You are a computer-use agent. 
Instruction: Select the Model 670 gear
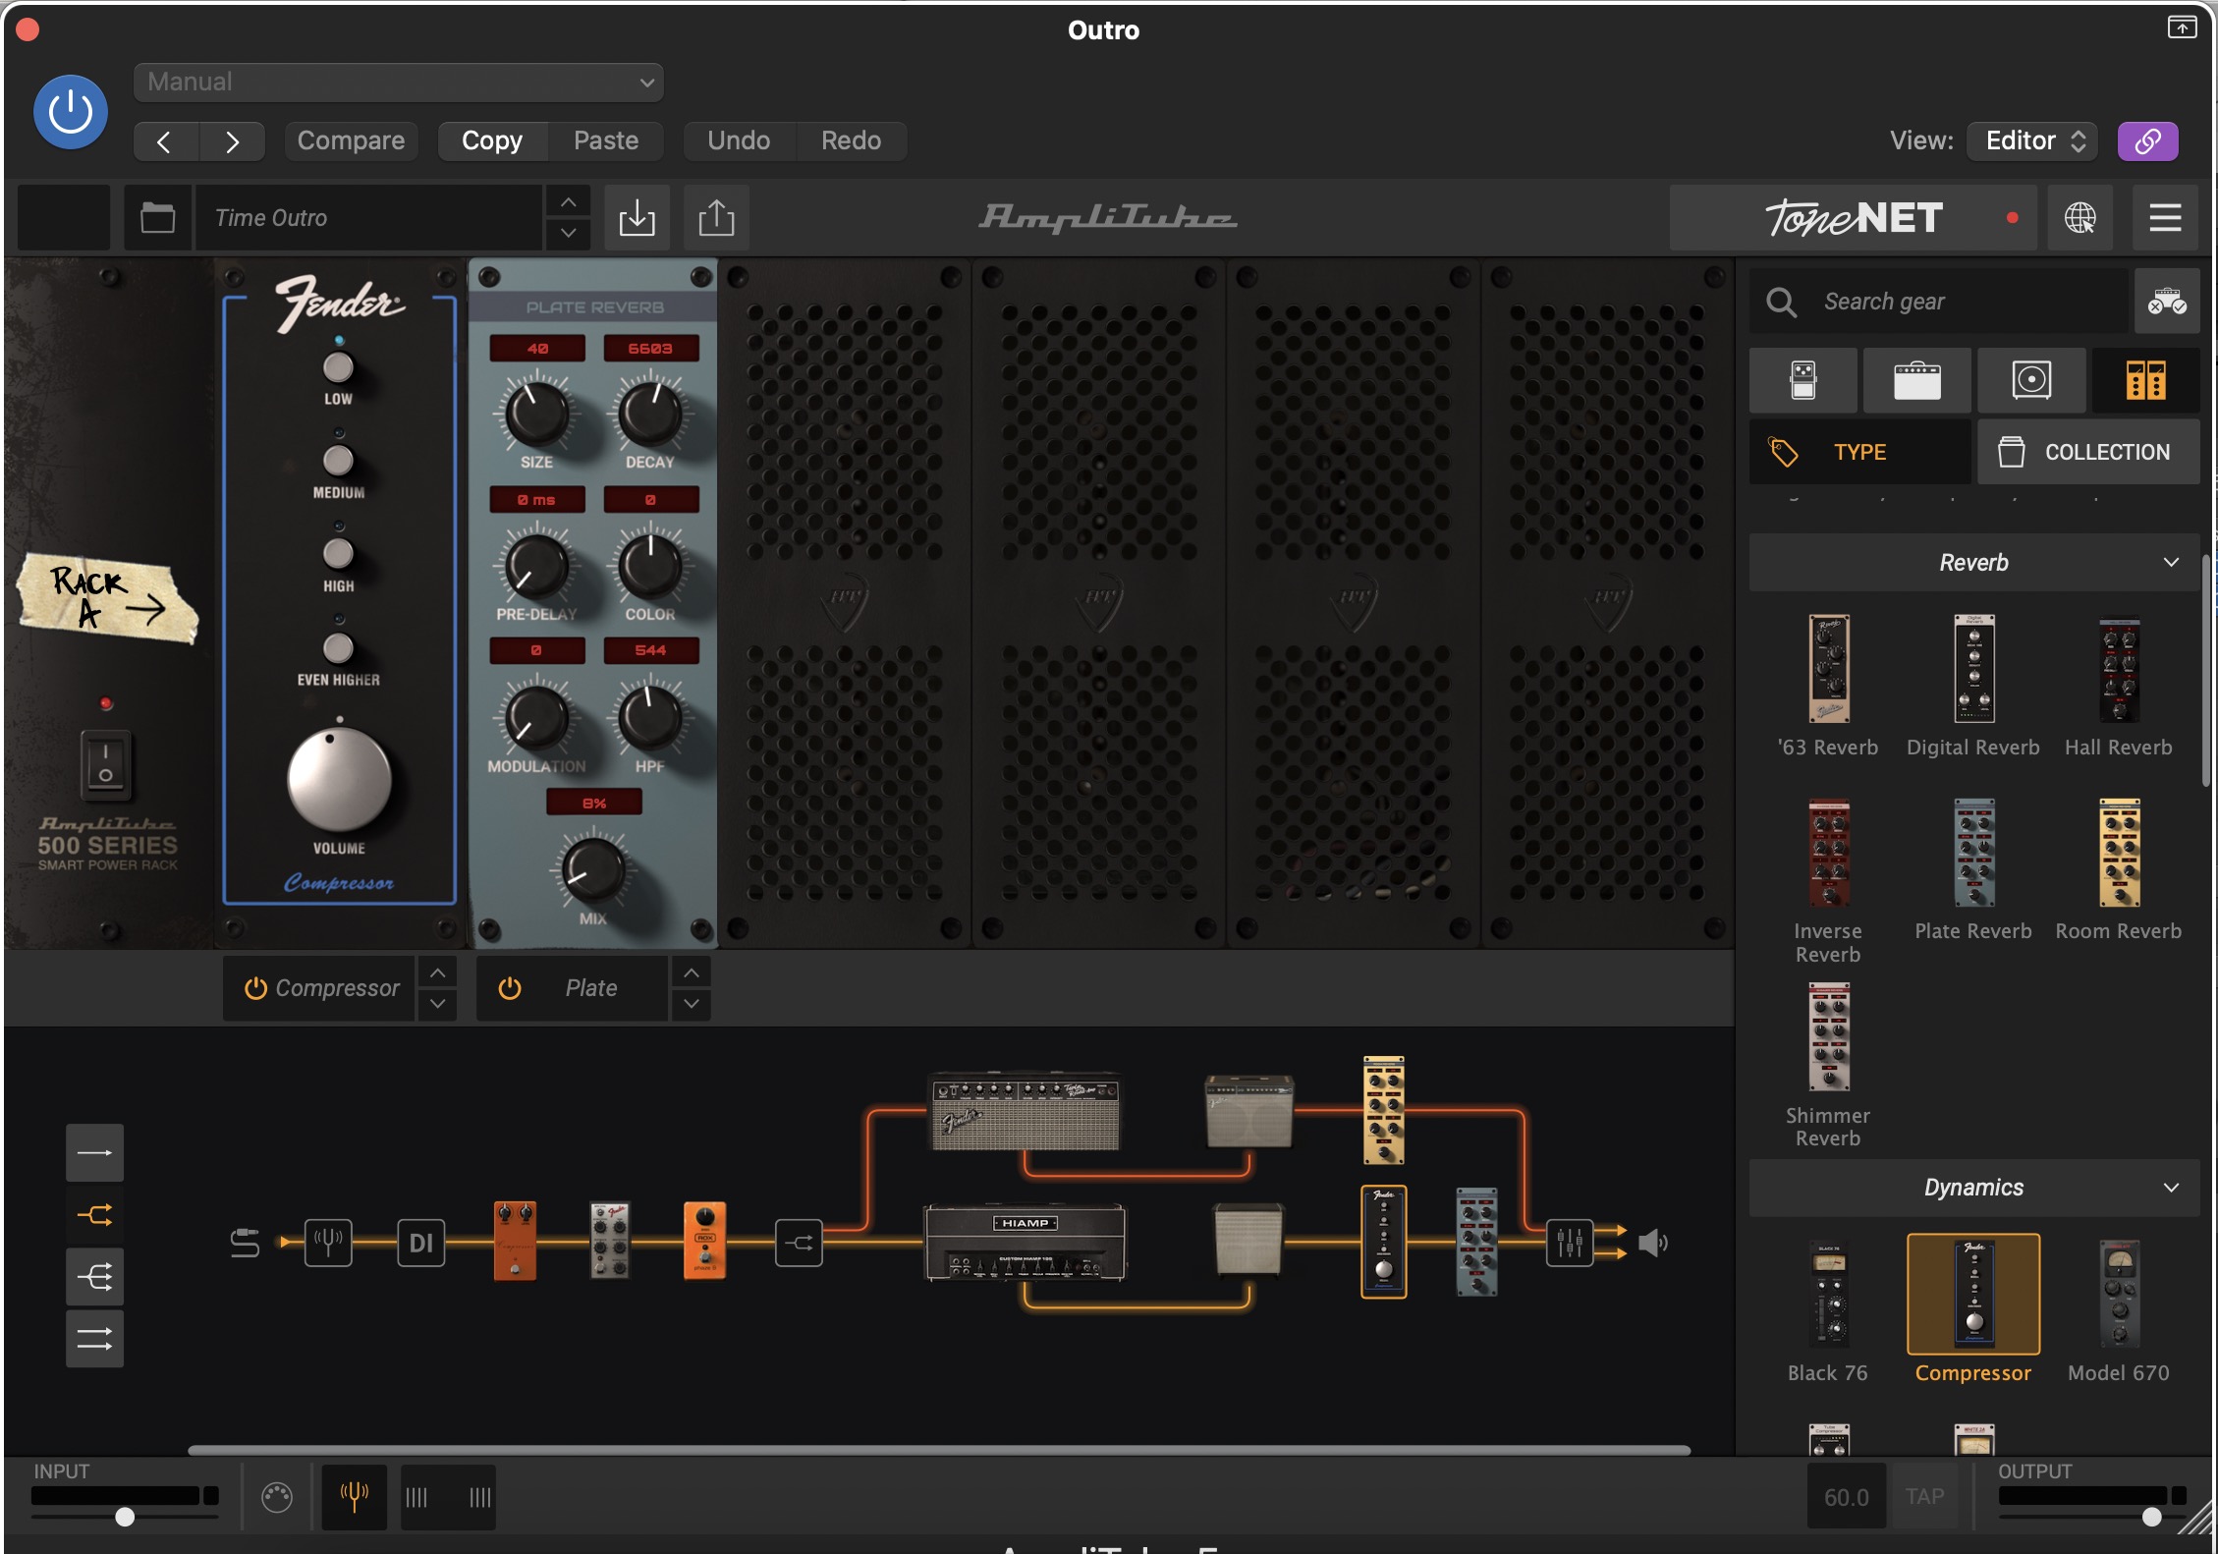pyautogui.click(x=2119, y=1294)
